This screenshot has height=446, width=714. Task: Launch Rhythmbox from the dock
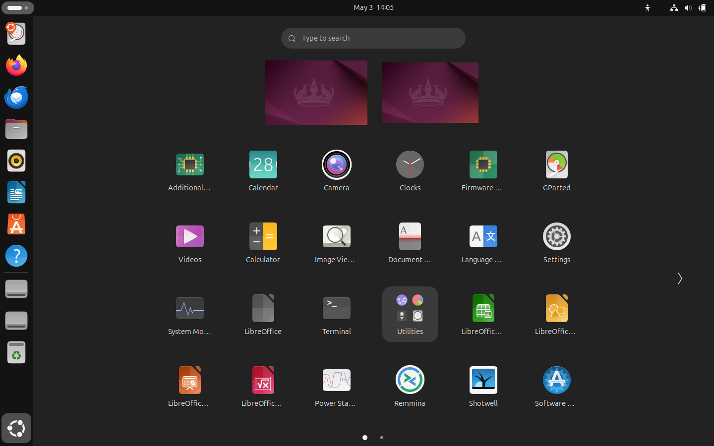[16, 161]
